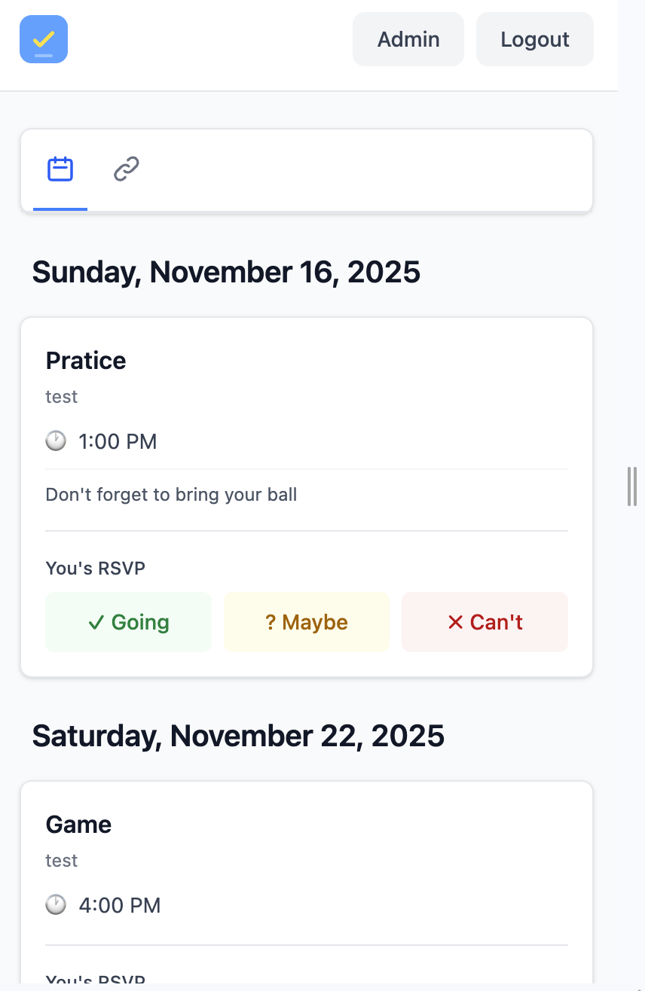Click the ball reminder note text

pyautogui.click(x=171, y=494)
